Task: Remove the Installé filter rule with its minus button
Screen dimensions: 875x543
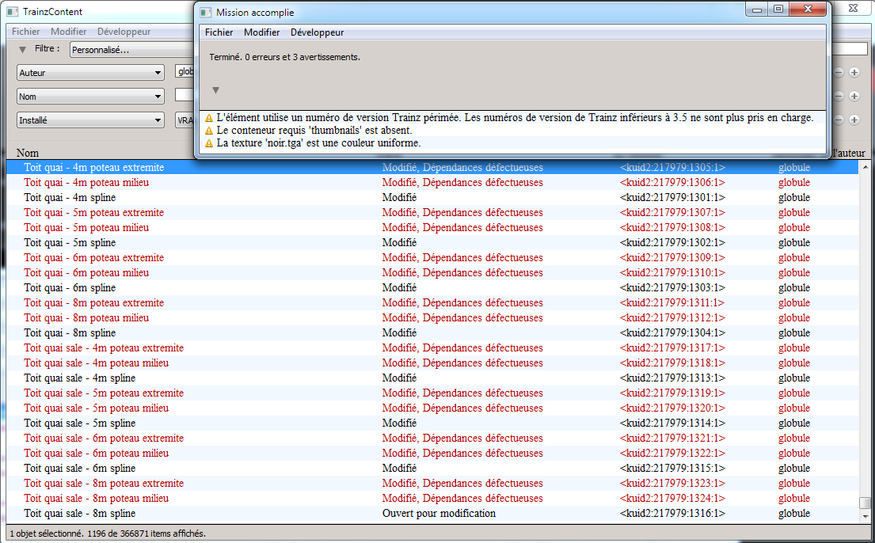Action: coord(838,120)
